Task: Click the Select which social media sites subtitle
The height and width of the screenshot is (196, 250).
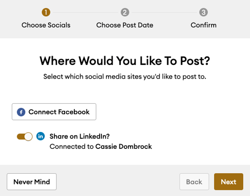Action: (125, 77)
